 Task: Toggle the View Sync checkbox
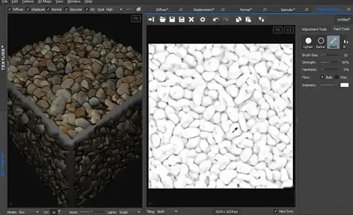pyautogui.click(x=275, y=211)
